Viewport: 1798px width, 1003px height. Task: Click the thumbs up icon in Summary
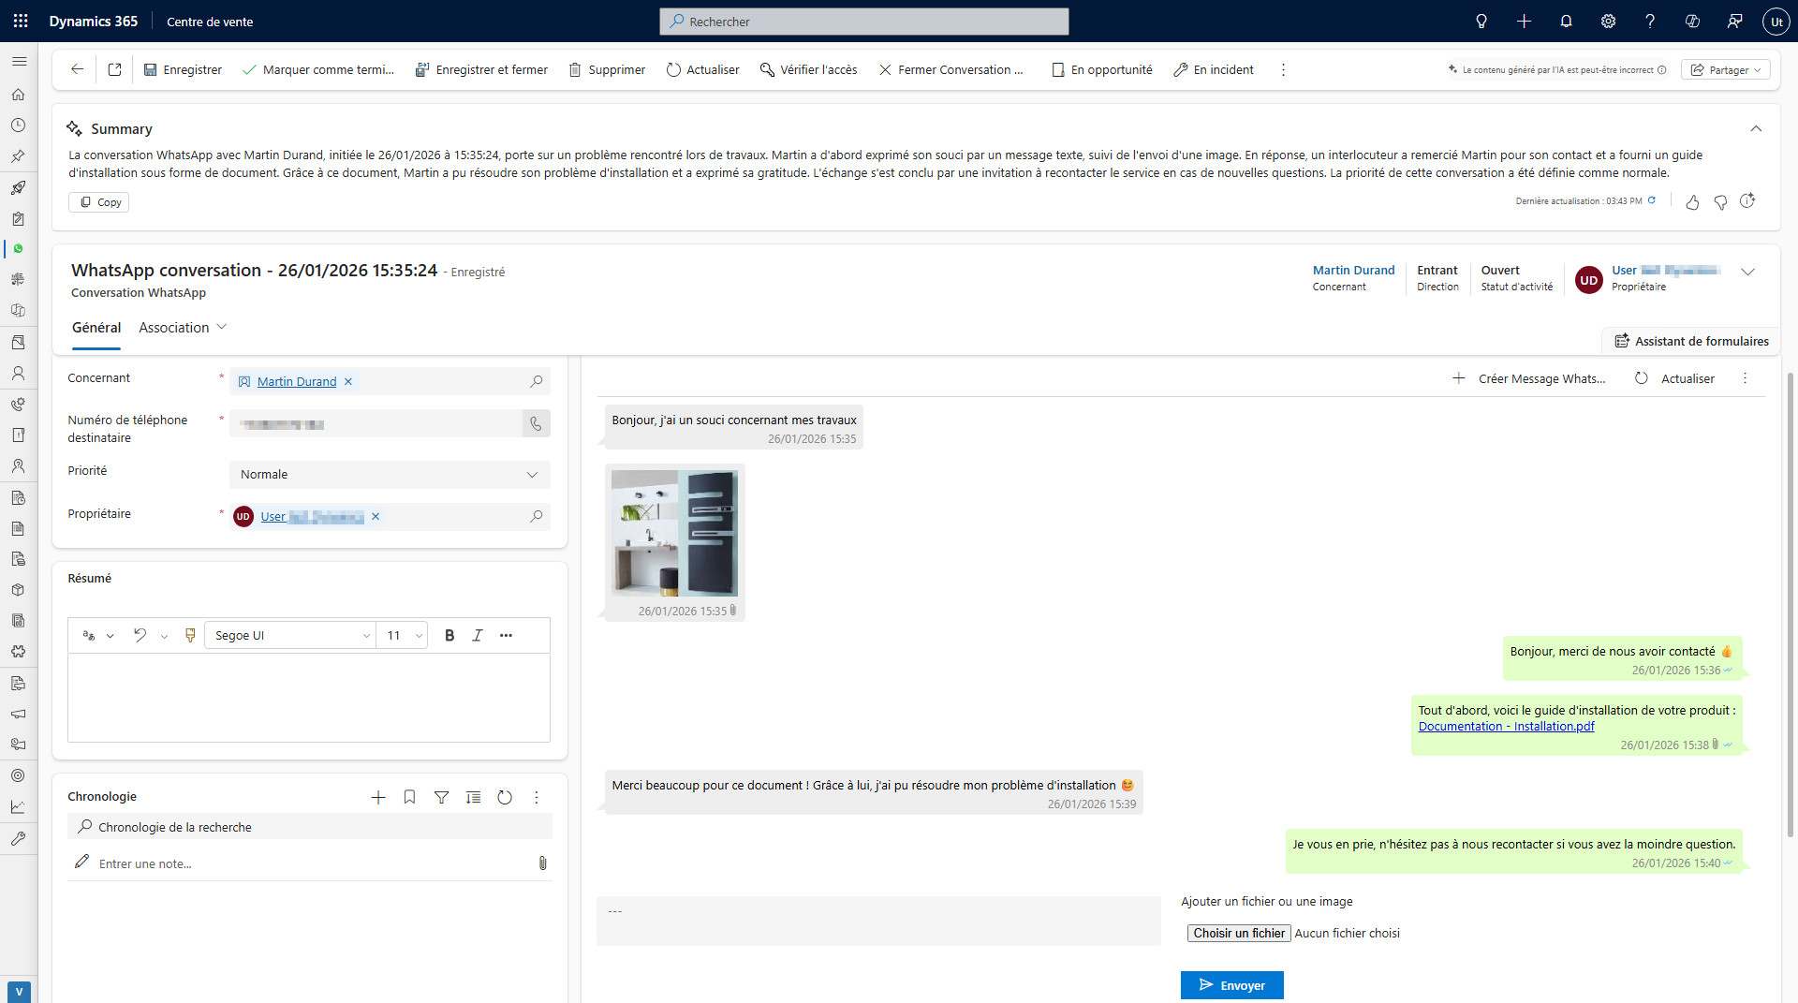pos(1692,202)
